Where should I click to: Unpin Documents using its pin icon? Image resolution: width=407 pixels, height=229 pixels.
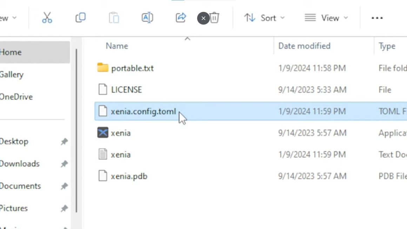(64, 186)
